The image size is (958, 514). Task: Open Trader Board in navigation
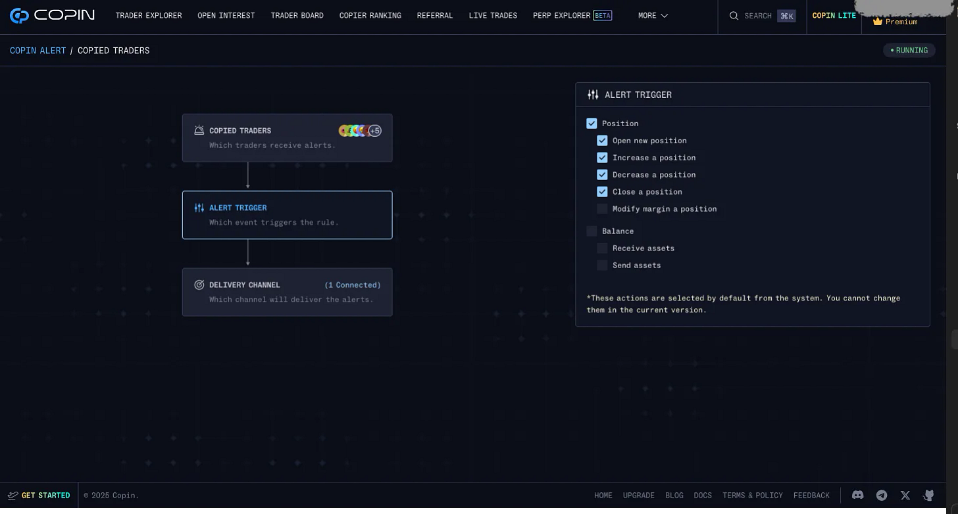(297, 16)
